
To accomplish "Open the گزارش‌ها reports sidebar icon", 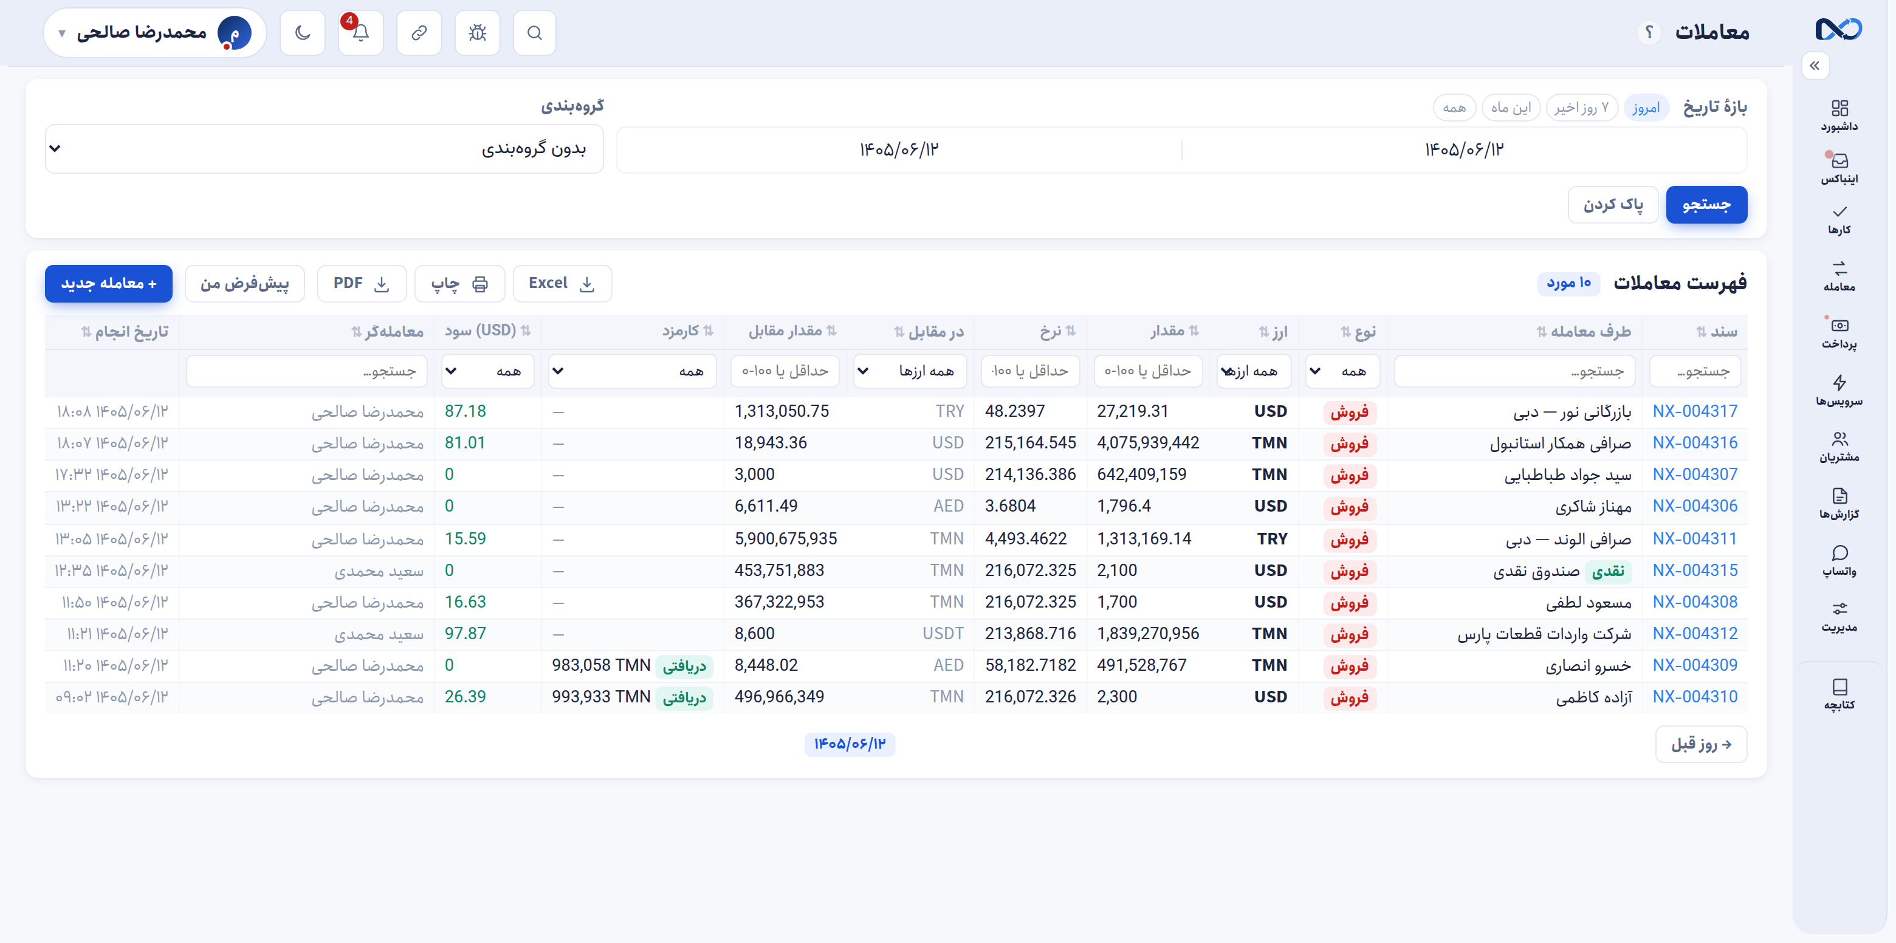I will click(x=1839, y=504).
